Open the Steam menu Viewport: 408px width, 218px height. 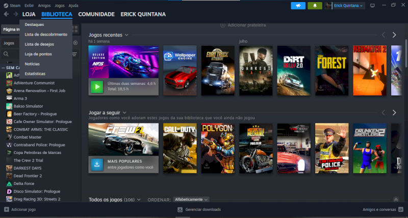click(x=15, y=6)
